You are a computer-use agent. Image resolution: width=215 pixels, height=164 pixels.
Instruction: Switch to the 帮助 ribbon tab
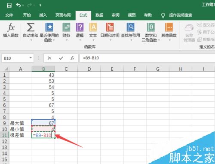pyautogui.click(x=148, y=15)
